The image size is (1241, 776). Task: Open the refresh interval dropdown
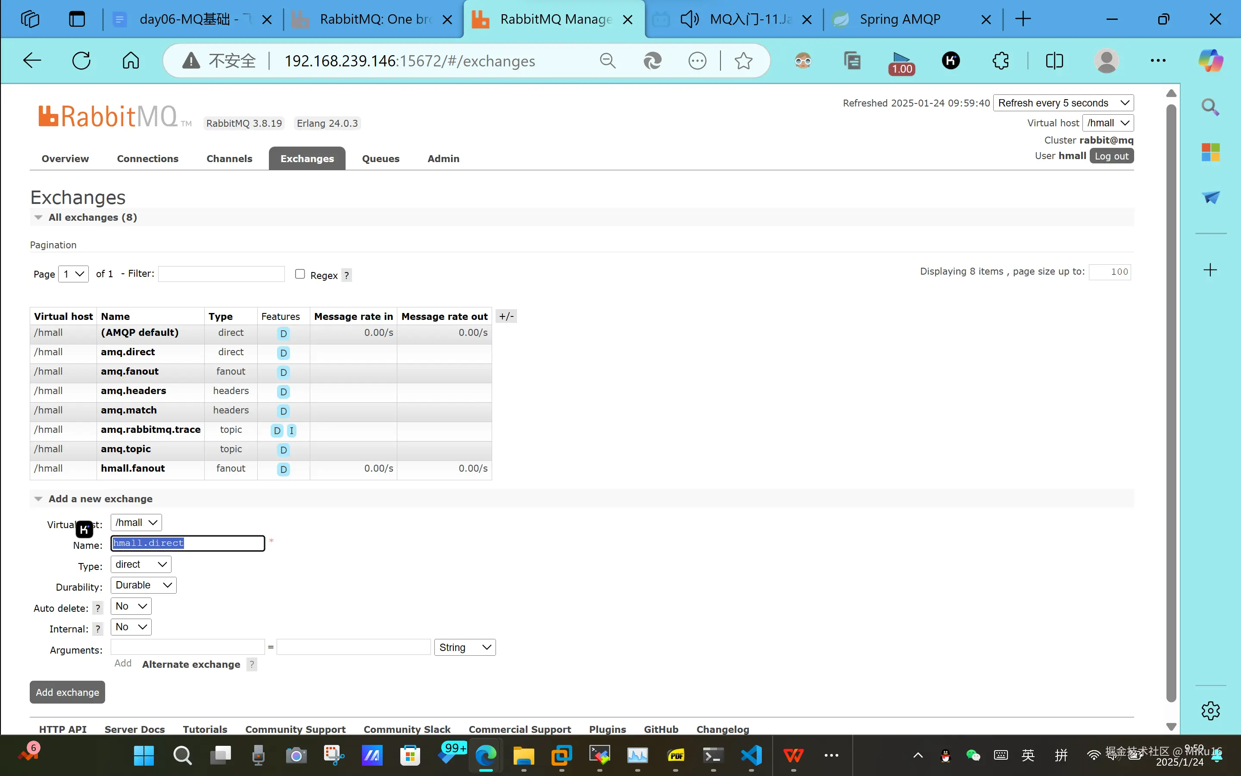click(1063, 103)
